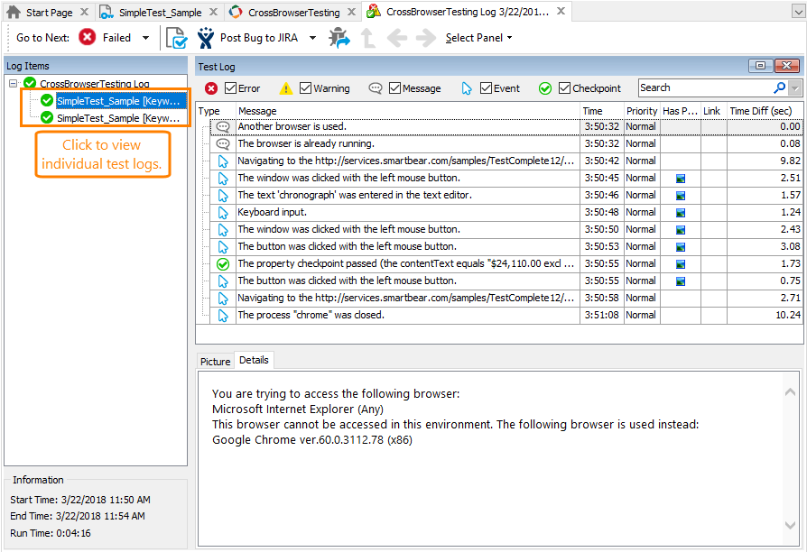Image resolution: width=807 pixels, height=552 pixels.
Task: Click the up arrow toolbar icon
Action: click(x=368, y=38)
